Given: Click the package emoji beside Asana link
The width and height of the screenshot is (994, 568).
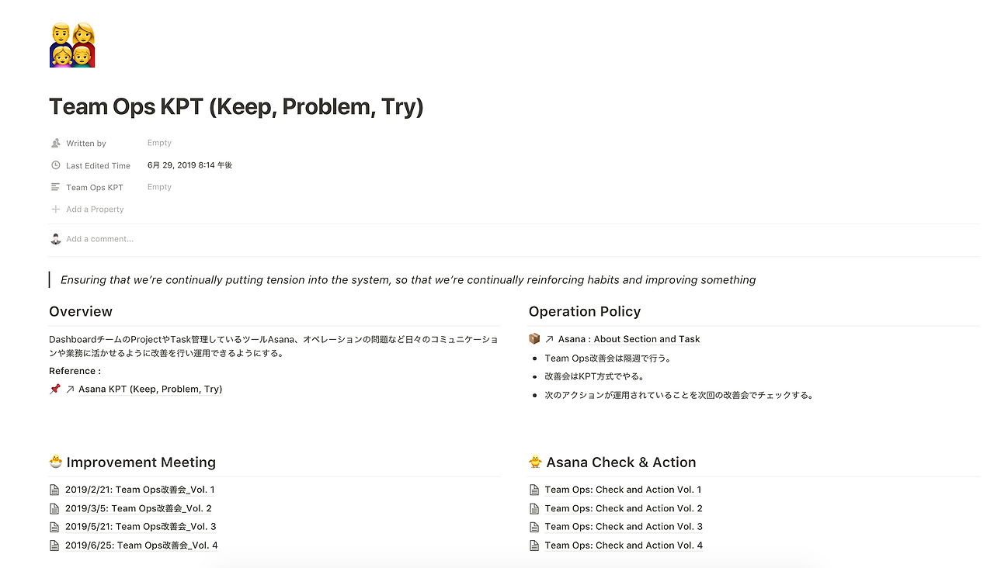Looking at the screenshot, I should click(534, 339).
